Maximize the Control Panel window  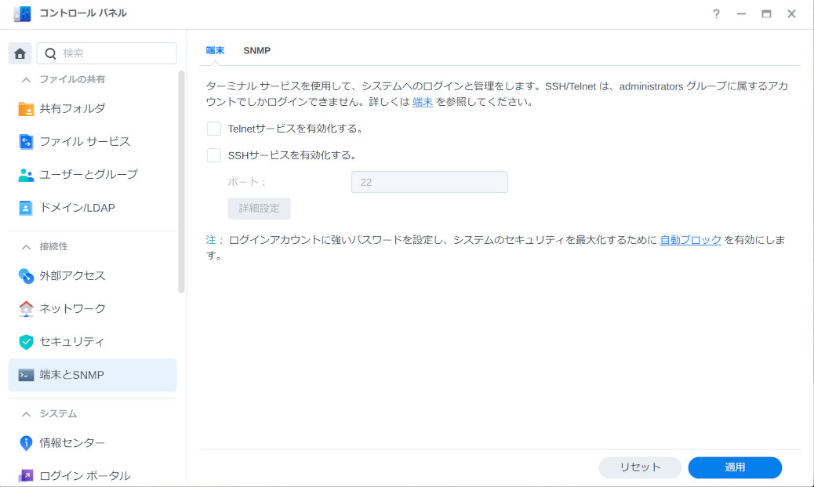click(x=766, y=14)
